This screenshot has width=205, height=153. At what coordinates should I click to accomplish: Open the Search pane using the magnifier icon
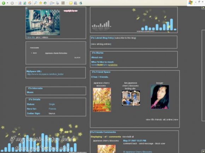pos(35,3)
